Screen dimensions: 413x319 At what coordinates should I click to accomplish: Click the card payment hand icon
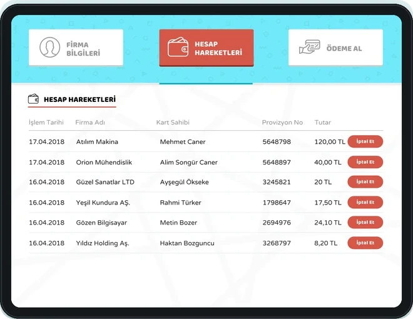click(310, 47)
